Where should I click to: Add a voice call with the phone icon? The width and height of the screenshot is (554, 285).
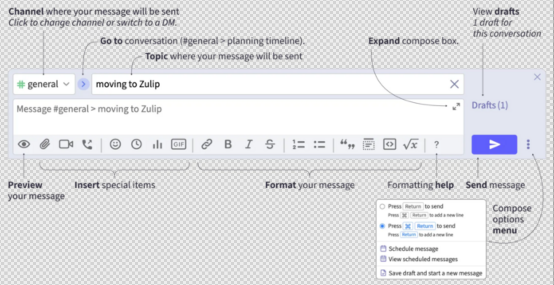coord(87,144)
